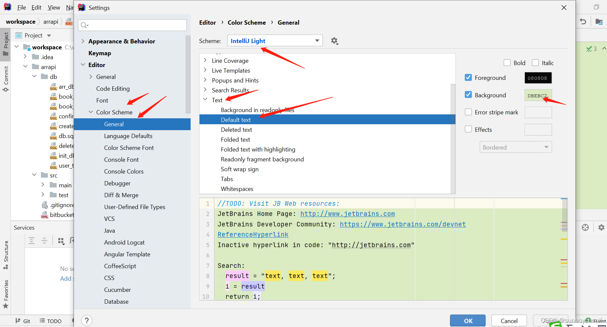Open the Background color swatch DBEBC2
The width and height of the screenshot is (607, 327).
point(538,95)
